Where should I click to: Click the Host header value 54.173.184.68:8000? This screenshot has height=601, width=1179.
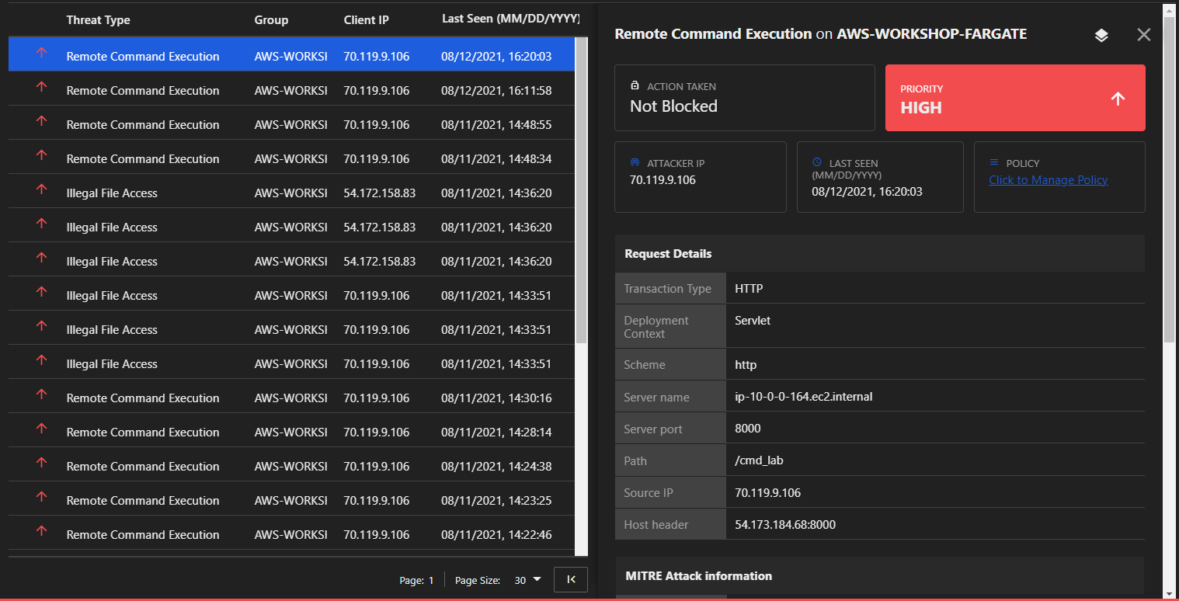(x=785, y=524)
